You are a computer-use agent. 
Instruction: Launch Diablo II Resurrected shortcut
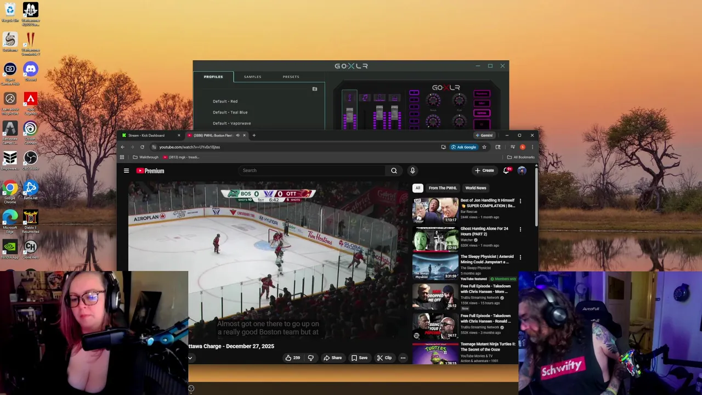pyautogui.click(x=31, y=222)
